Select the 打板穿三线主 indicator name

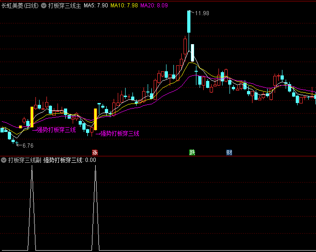click(64, 6)
